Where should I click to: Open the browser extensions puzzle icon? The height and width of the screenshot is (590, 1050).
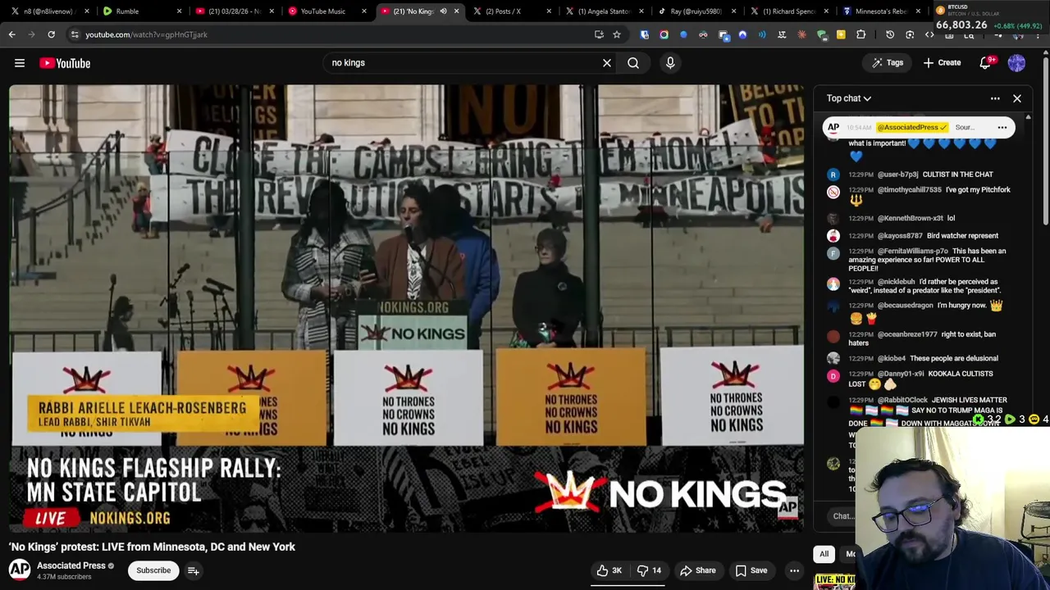click(x=861, y=34)
